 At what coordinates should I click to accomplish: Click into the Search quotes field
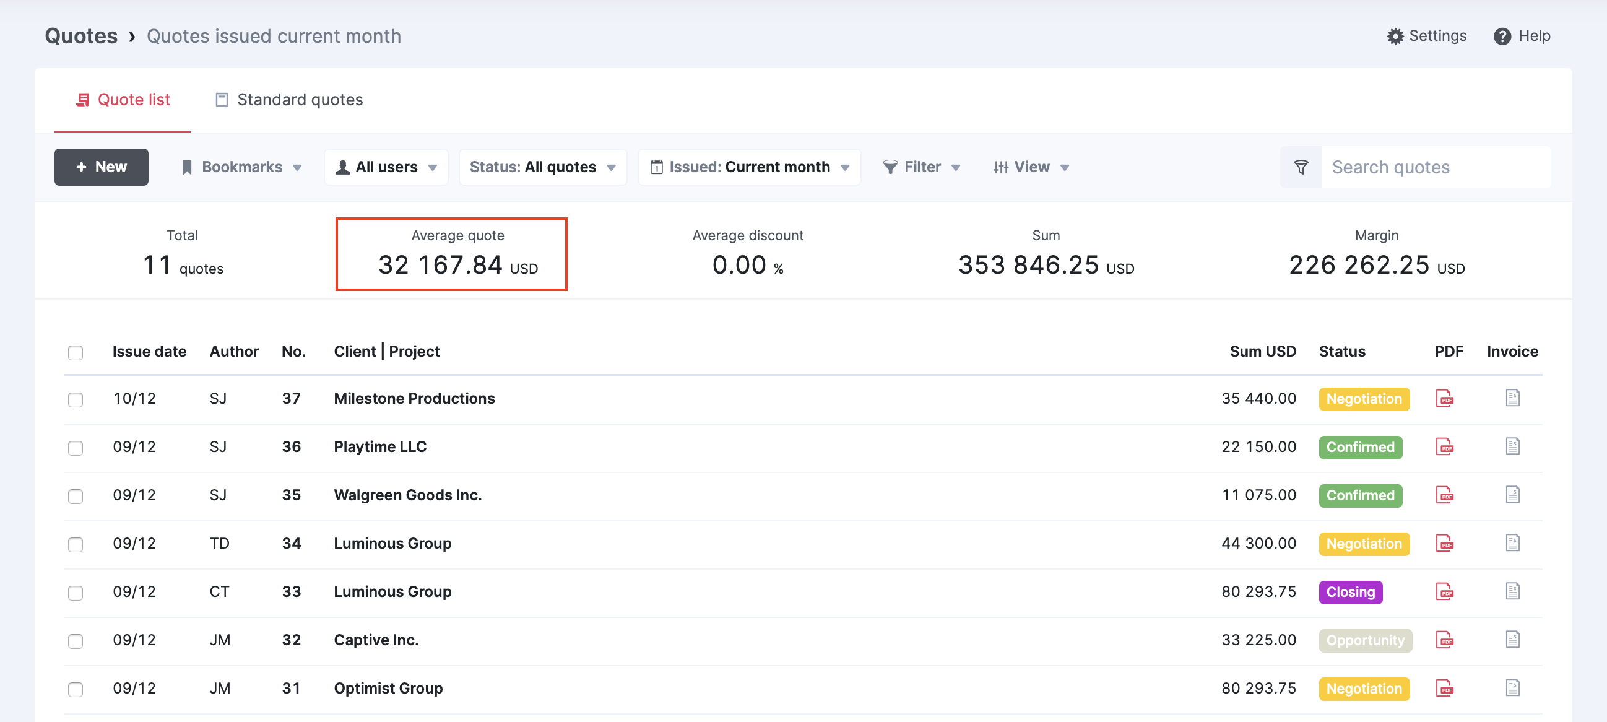(x=1436, y=167)
